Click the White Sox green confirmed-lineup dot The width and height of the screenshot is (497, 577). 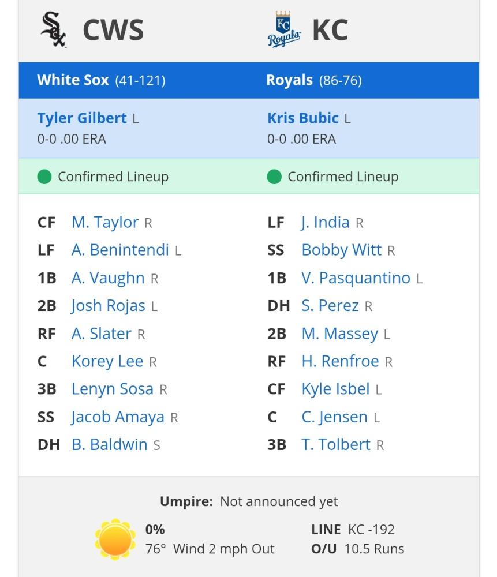[44, 177]
